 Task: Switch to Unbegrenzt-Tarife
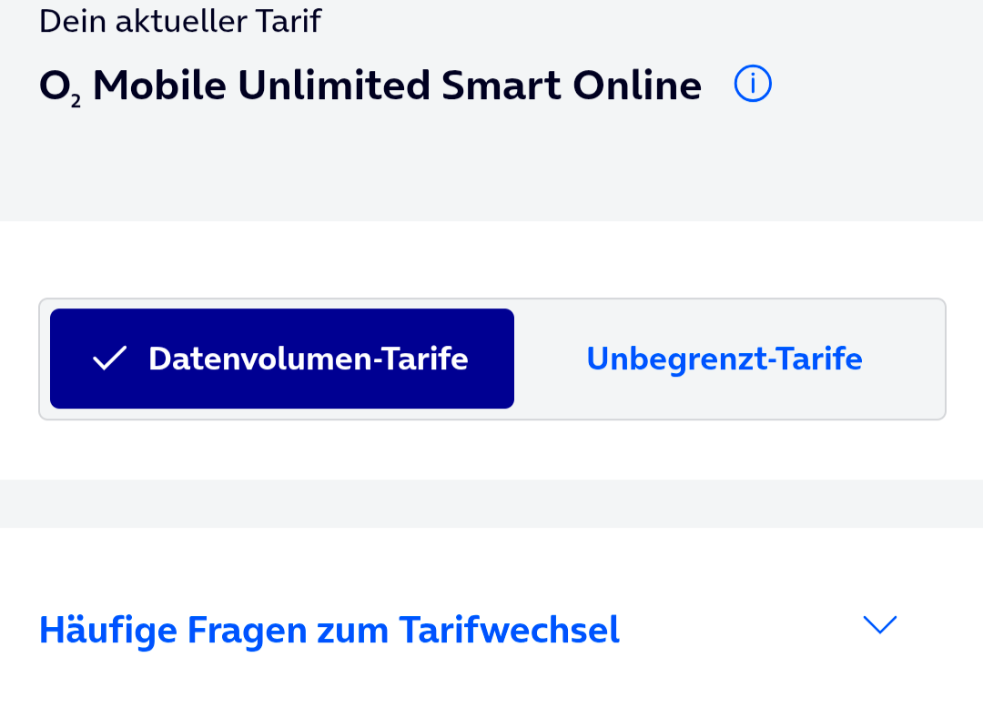coord(725,359)
